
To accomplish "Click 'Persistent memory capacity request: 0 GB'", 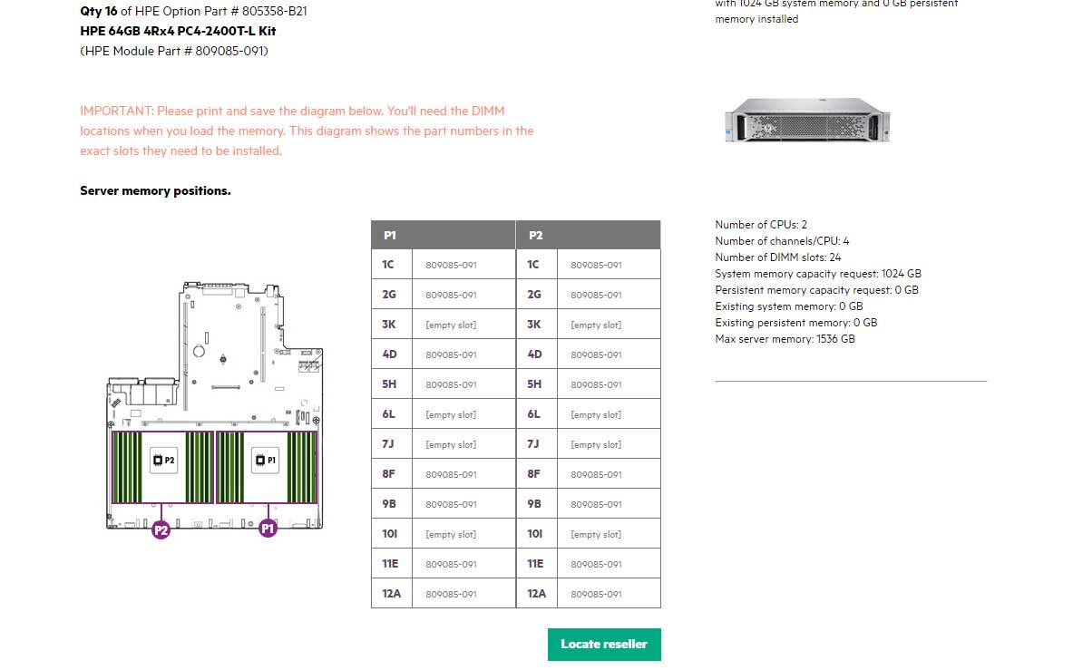I will [x=817, y=290].
